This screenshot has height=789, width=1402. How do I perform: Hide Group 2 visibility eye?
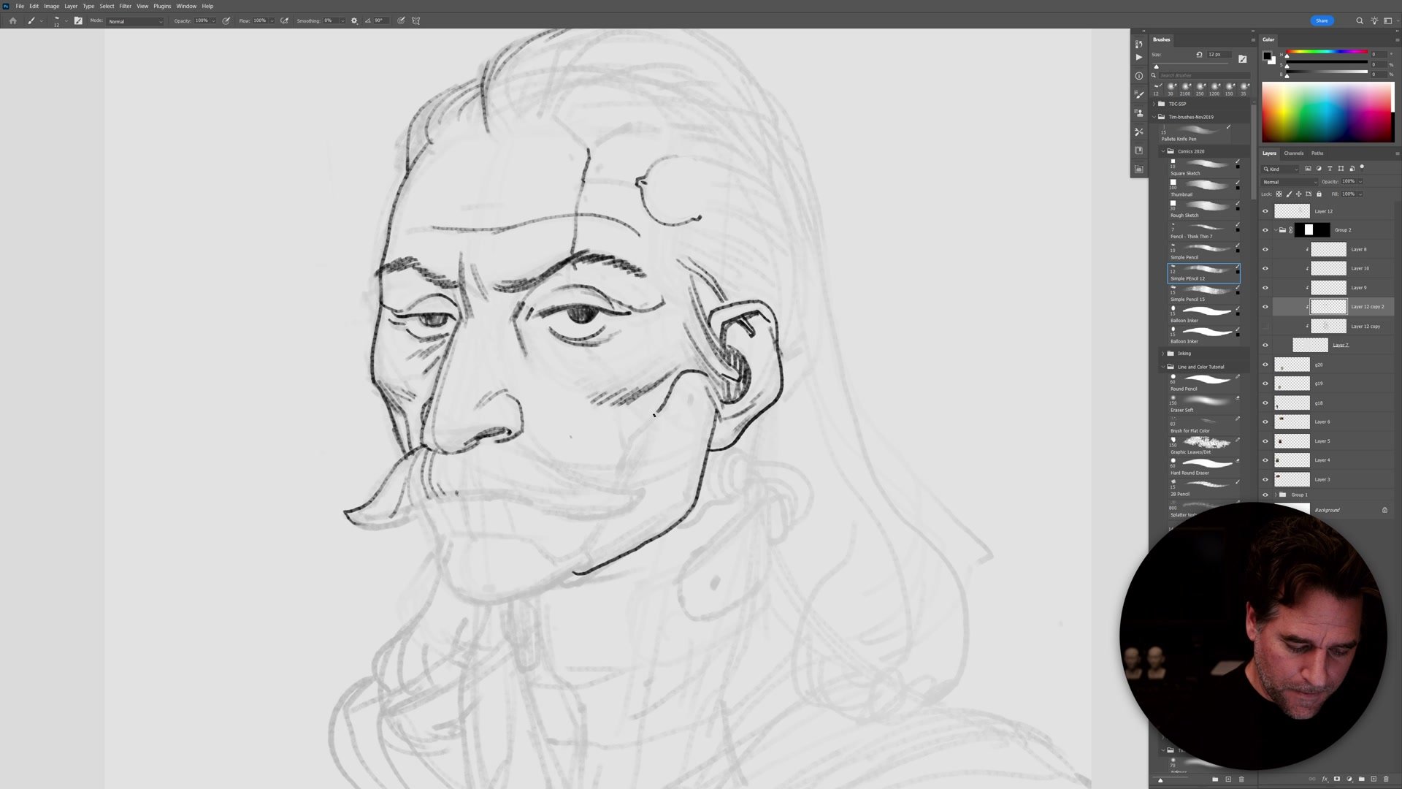[x=1265, y=230]
